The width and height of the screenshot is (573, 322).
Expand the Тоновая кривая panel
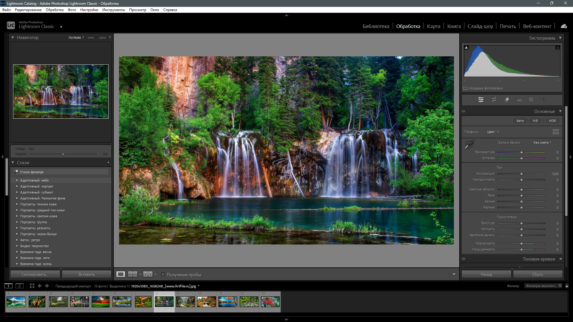click(x=560, y=259)
